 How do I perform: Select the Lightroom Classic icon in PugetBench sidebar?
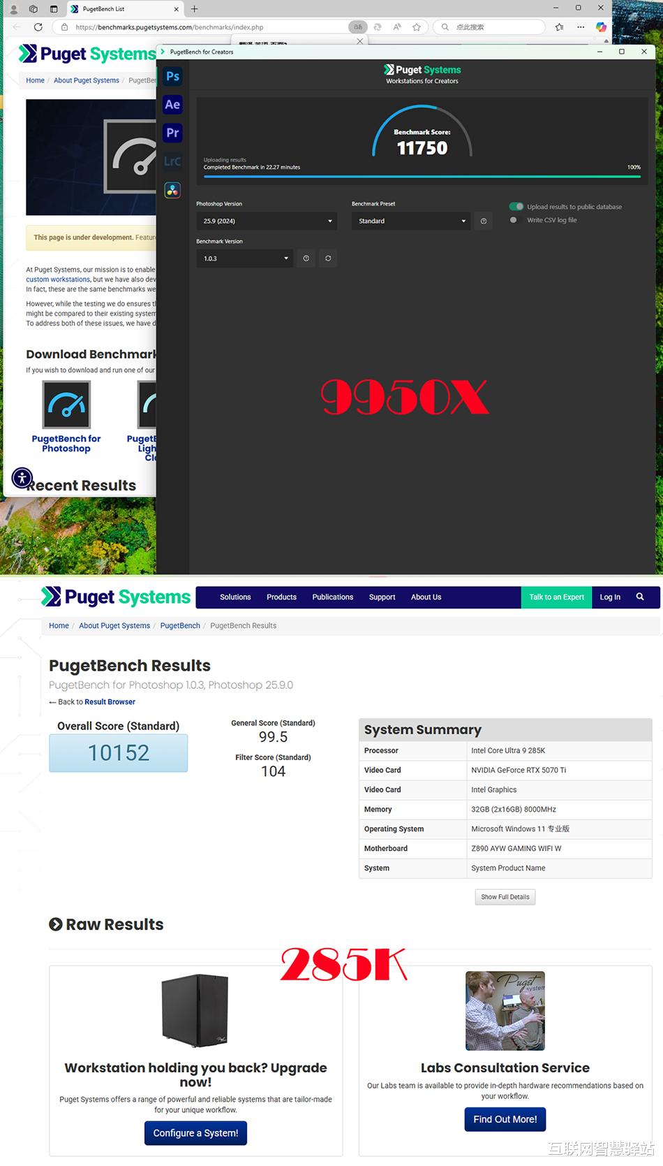[172, 161]
